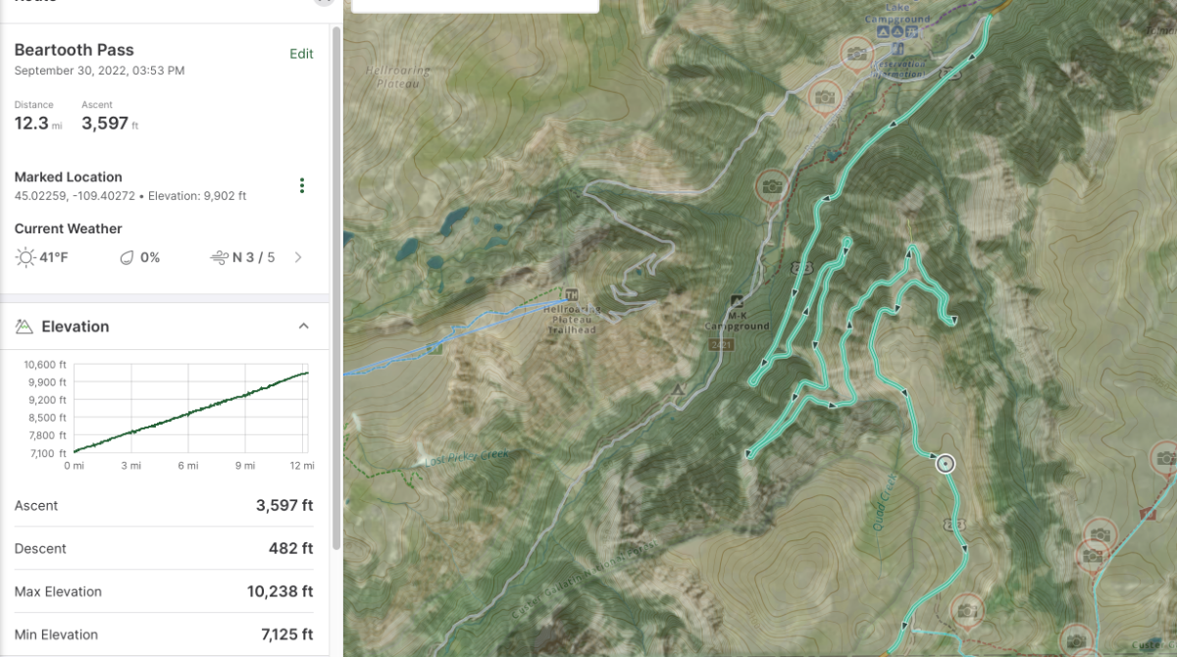Screen dimensions: 1177x657
Task: Click the 7,125 ft min elevation value
Action: coord(287,634)
